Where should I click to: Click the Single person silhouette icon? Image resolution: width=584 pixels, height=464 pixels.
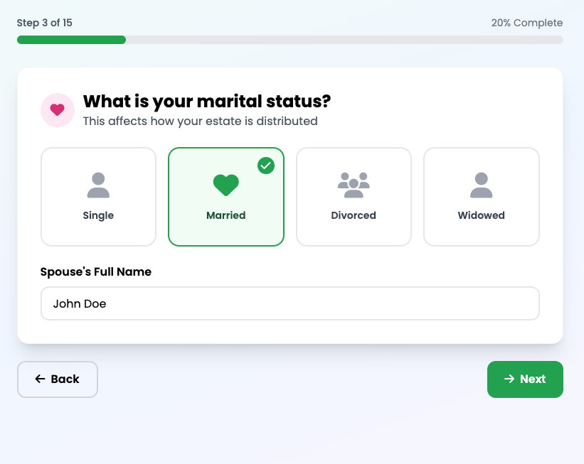pos(98,185)
